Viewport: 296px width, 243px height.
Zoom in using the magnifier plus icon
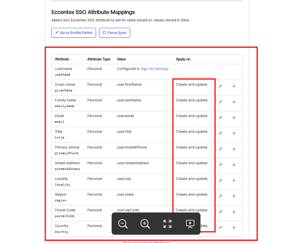[145, 224]
